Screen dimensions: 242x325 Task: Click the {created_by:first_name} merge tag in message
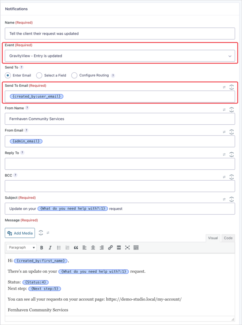point(41,261)
